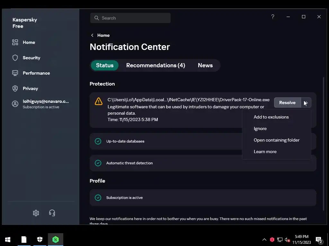Click the warning triangle icon of the DriverPack alert

point(99,102)
